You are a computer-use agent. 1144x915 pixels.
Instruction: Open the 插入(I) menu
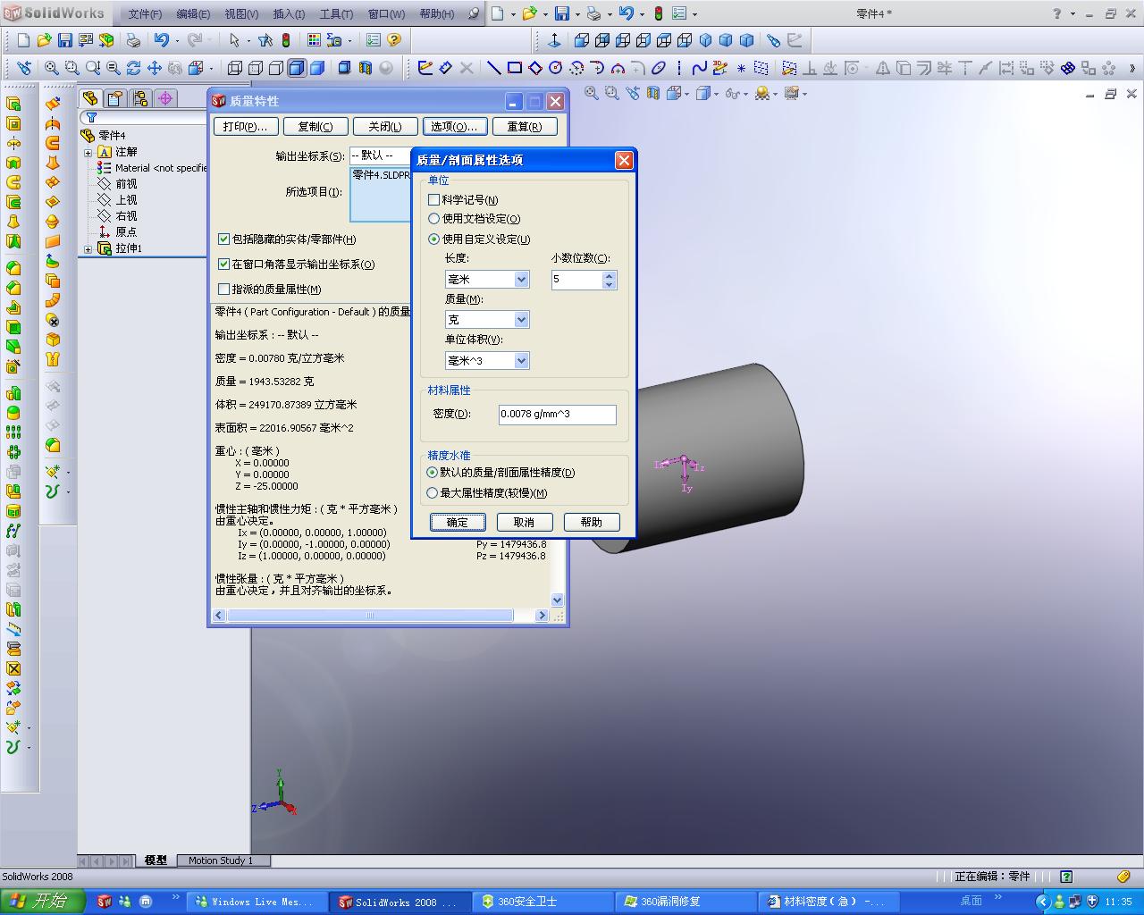(289, 14)
